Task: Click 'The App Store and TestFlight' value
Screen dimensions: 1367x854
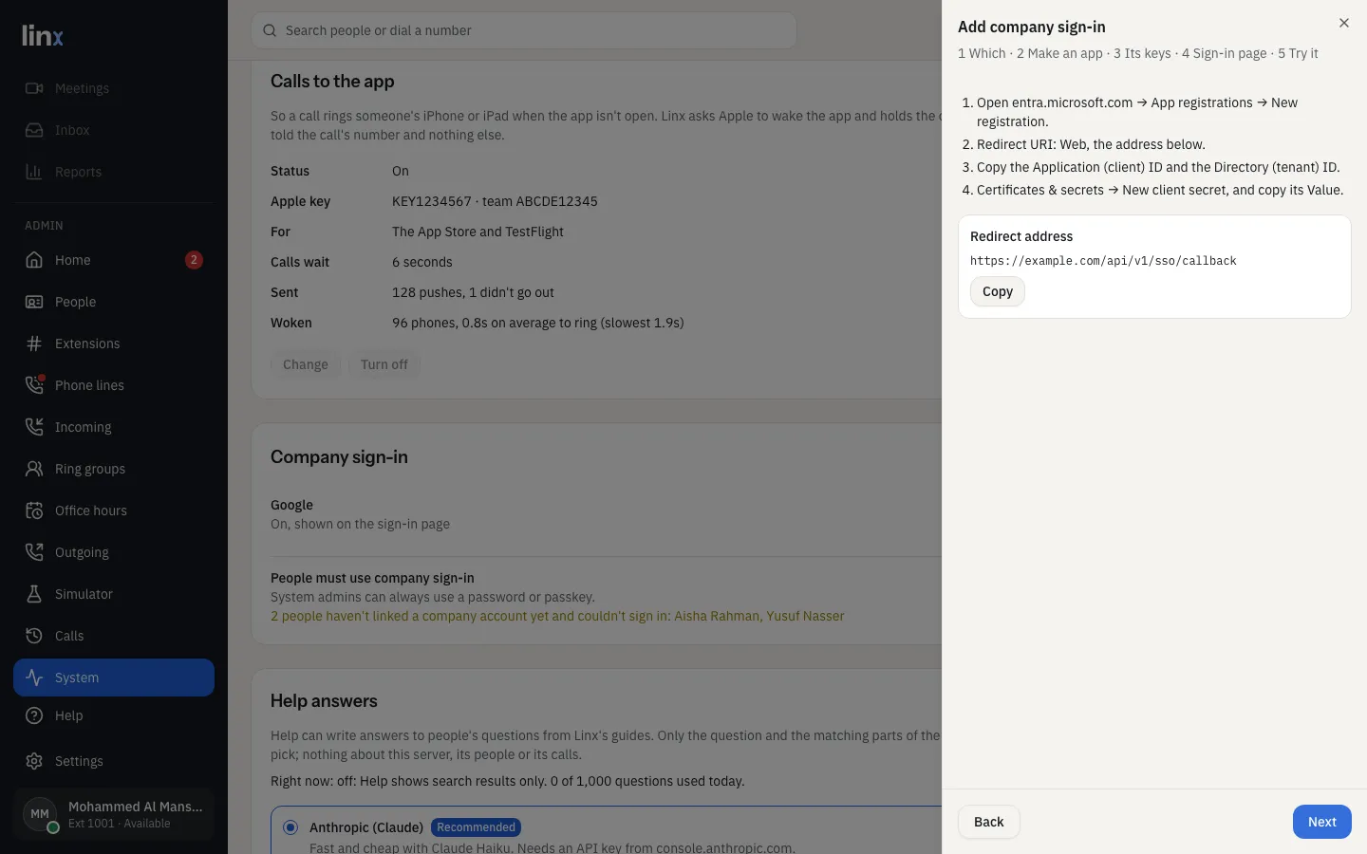Action: tap(478, 232)
